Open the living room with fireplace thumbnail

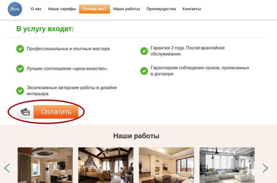[x=167, y=165]
